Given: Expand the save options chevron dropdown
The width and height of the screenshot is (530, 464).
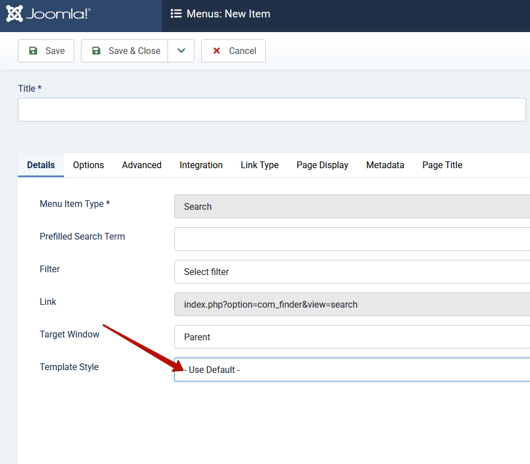Looking at the screenshot, I should click(x=181, y=51).
